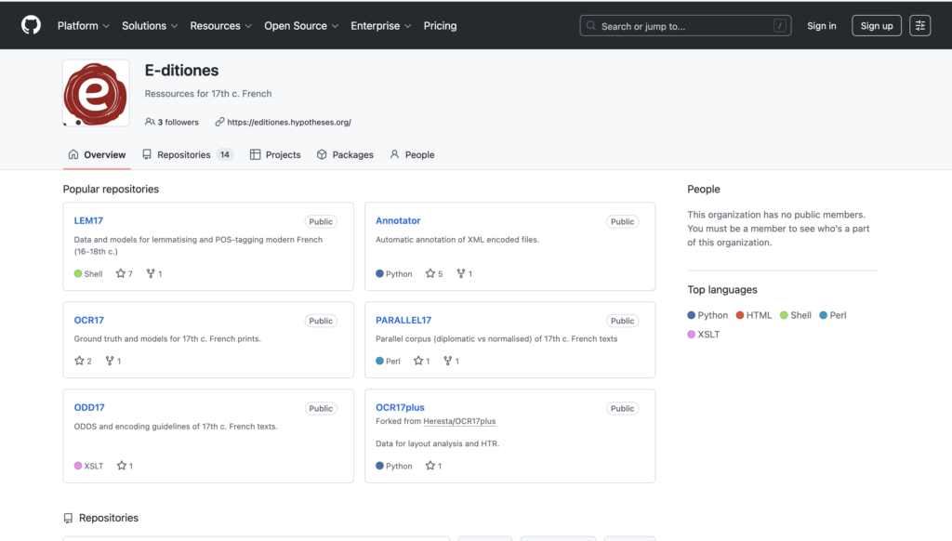Select the Packages tab
952x541 pixels.
pos(345,155)
